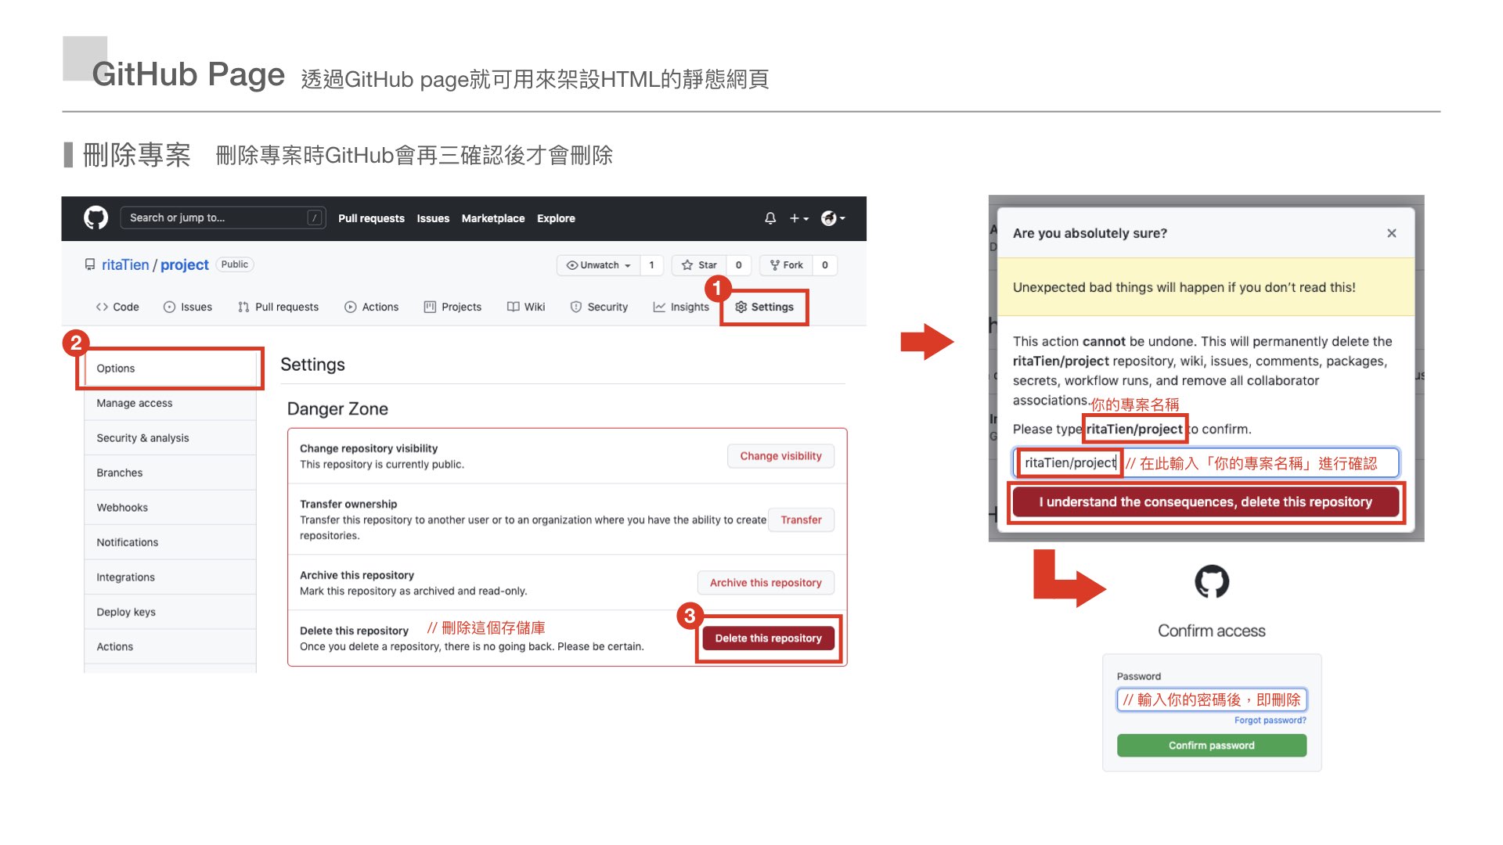Open the notifications bell icon

(770, 218)
